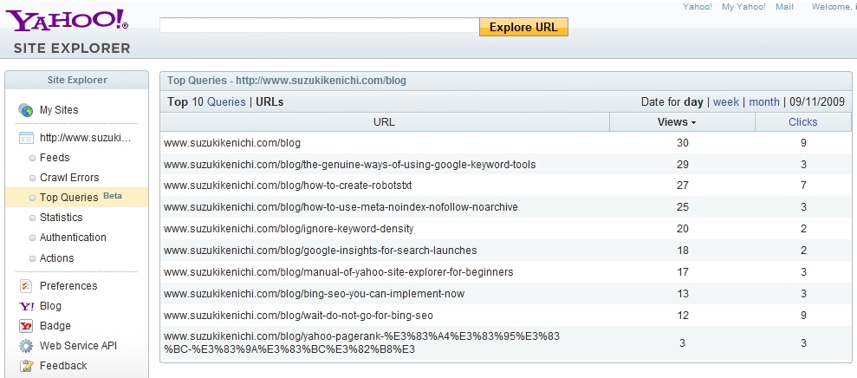The height and width of the screenshot is (378, 857).
Task: Click the Preferences checklist icon
Action: (26, 285)
